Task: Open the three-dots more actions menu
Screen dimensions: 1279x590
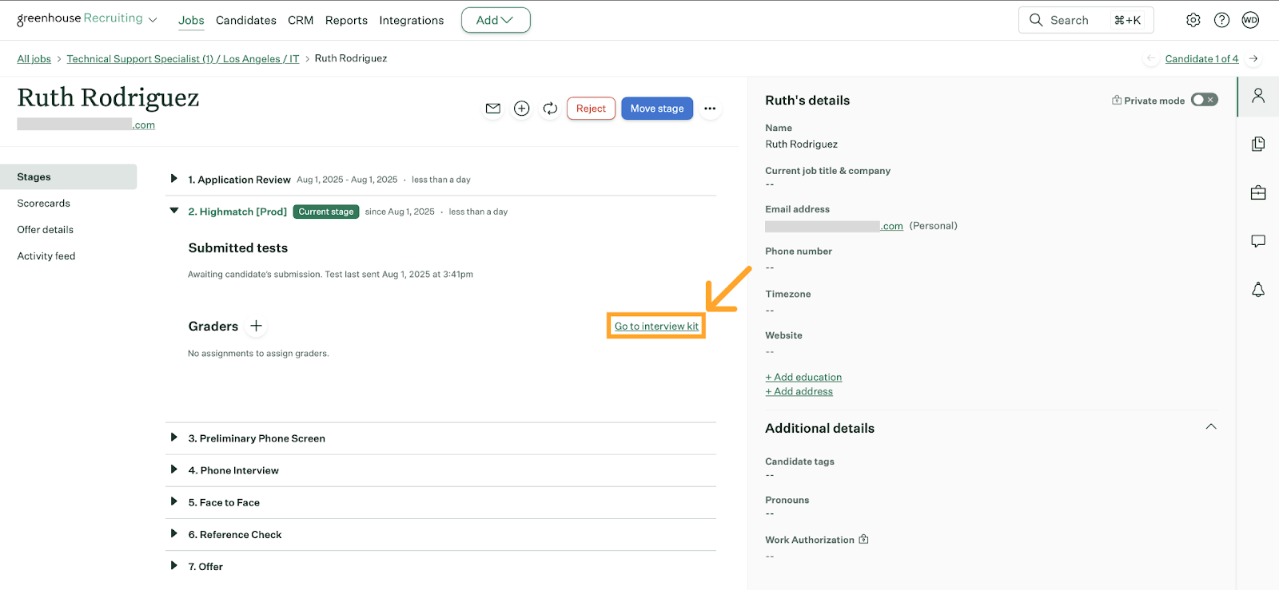Action: coord(709,109)
